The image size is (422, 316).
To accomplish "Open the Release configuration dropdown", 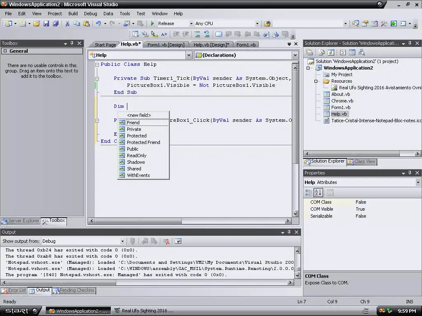I will (x=191, y=23).
